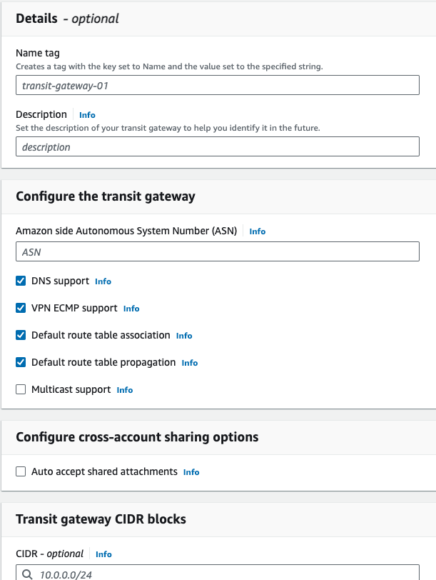The height and width of the screenshot is (580, 436).
Task: Click the magnifier icon in the CIDR field
Action: coord(28,574)
